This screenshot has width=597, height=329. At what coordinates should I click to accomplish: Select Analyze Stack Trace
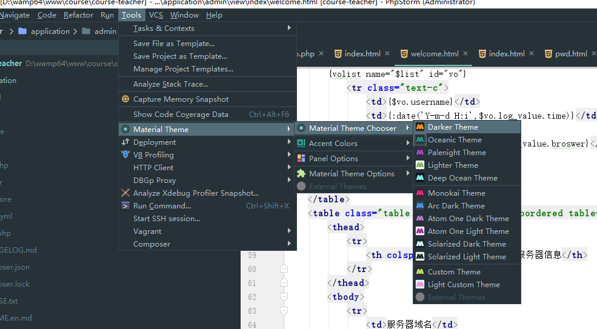207,84
